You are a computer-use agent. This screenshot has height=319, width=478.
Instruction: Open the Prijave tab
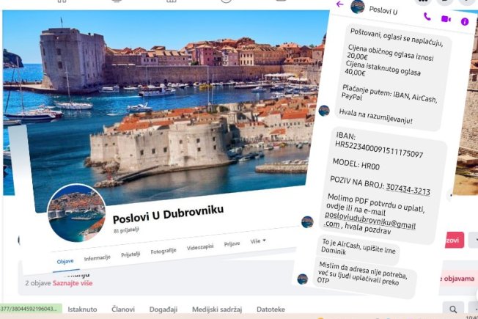click(232, 243)
